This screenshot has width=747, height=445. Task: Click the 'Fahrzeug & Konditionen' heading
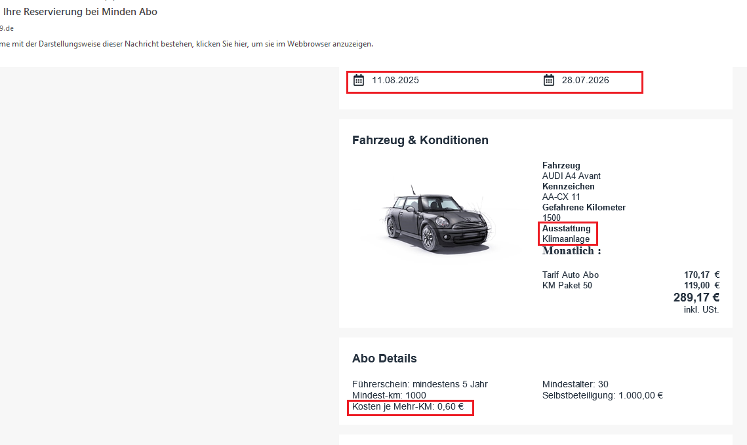[420, 140]
